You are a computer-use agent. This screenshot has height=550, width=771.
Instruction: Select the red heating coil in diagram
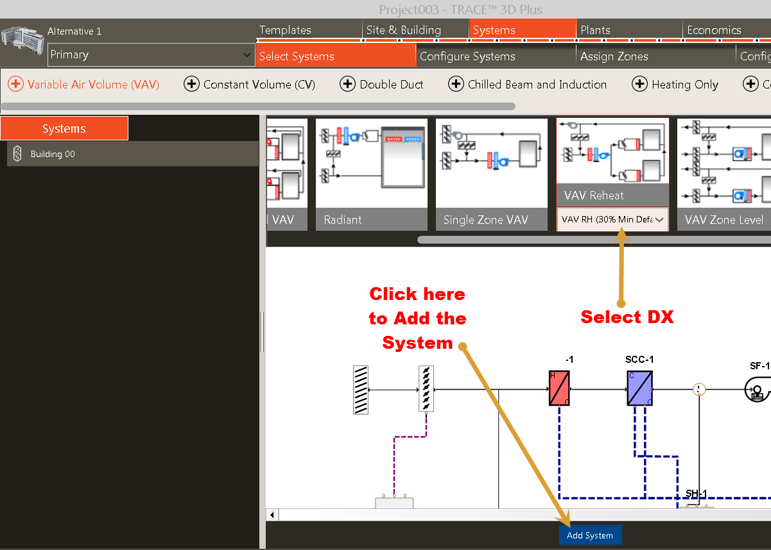pyautogui.click(x=559, y=388)
